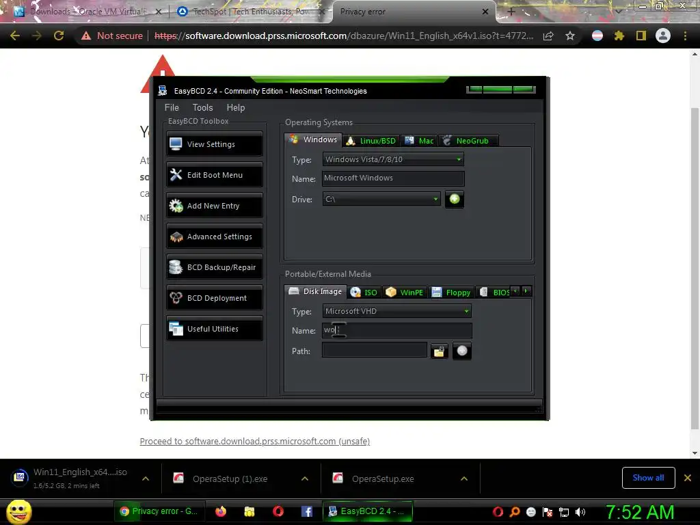The image size is (700, 525).
Task: Open a new Chrome tab
Action: click(511, 12)
